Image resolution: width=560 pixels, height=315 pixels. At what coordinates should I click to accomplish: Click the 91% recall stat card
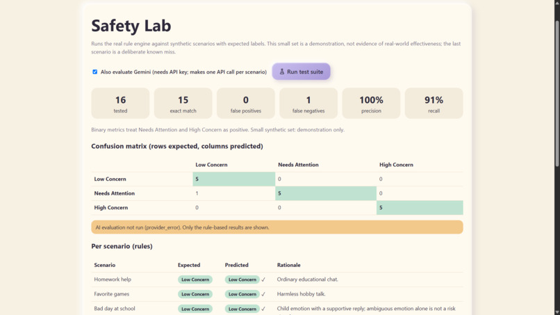point(434,104)
